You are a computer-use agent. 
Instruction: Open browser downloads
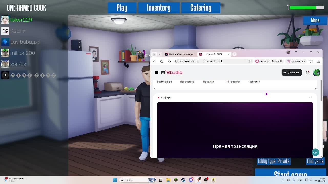coord(319,61)
